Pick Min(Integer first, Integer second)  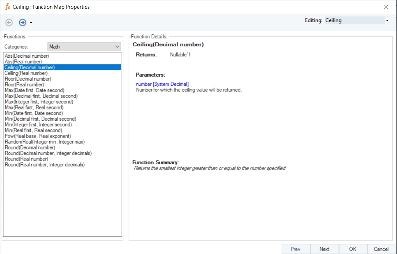point(38,125)
